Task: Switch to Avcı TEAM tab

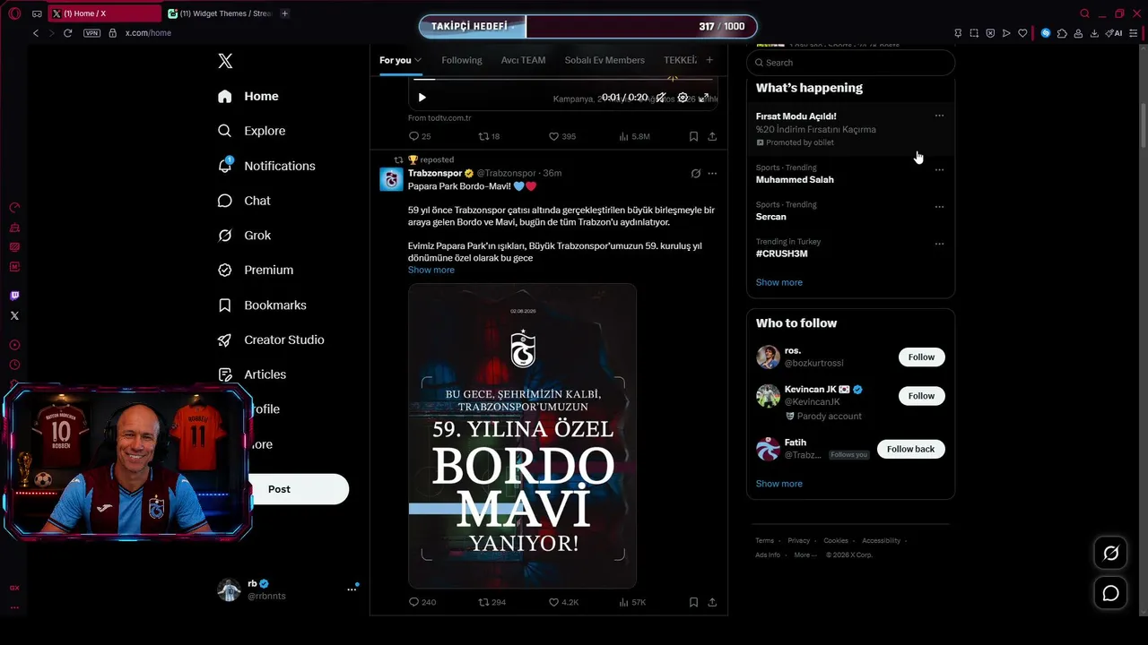Action: [x=523, y=60]
